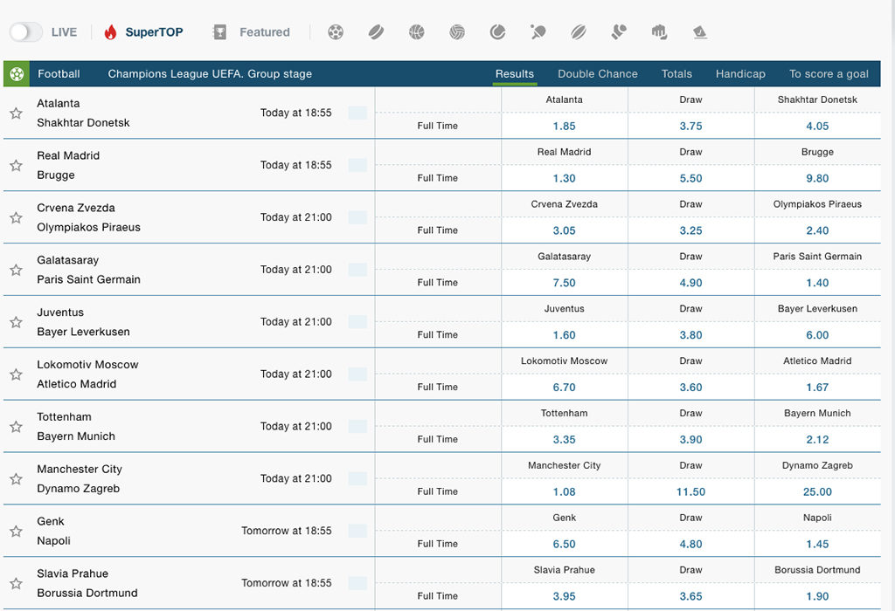Pick Napoli win at 1.45
The height and width of the screenshot is (611, 895).
point(817,545)
